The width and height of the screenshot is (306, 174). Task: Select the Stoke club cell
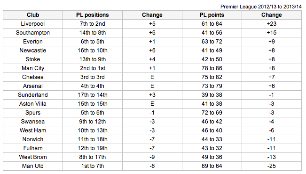33,59
